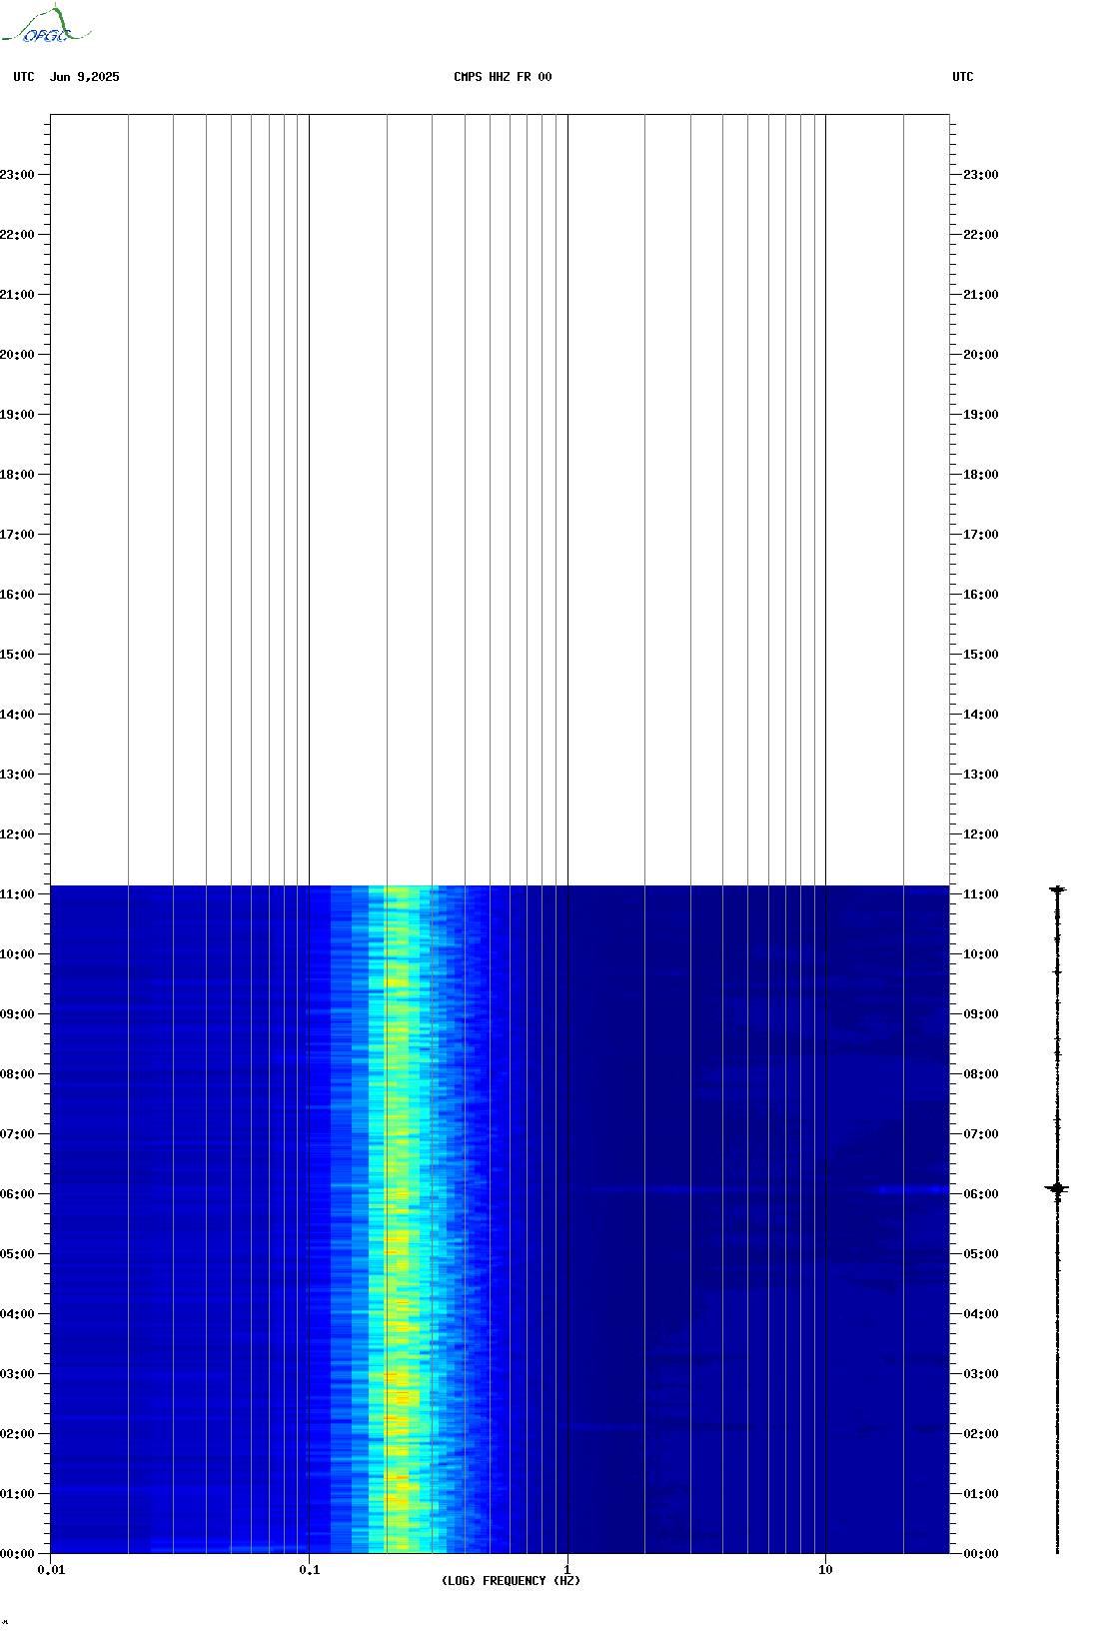Viewport: 1101px width, 1633px height.
Task: Click the UTC label above the right time axis
Action: tap(963, 77)
